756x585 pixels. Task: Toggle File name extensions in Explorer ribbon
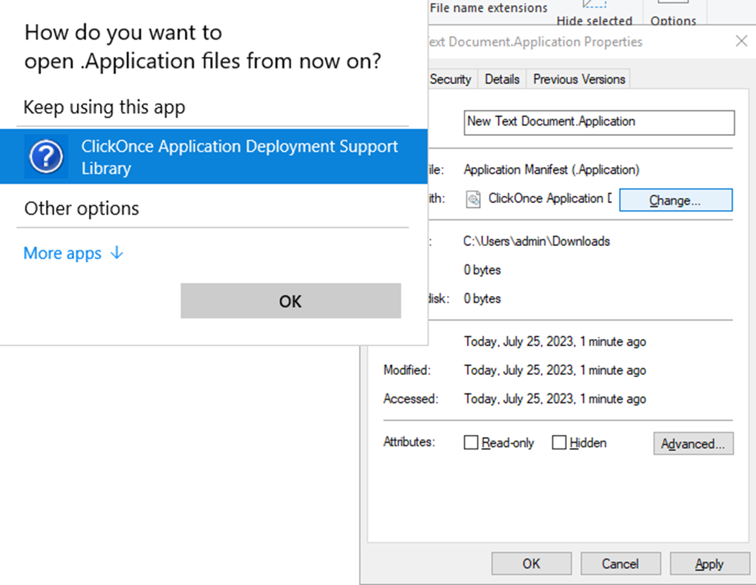pos(489,8)
